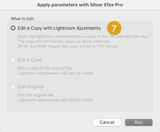Screen dimensions: 160x132
Task: Select the Edit a Copy with Lightroom Ajustments radio button
Action: (13, 28)
